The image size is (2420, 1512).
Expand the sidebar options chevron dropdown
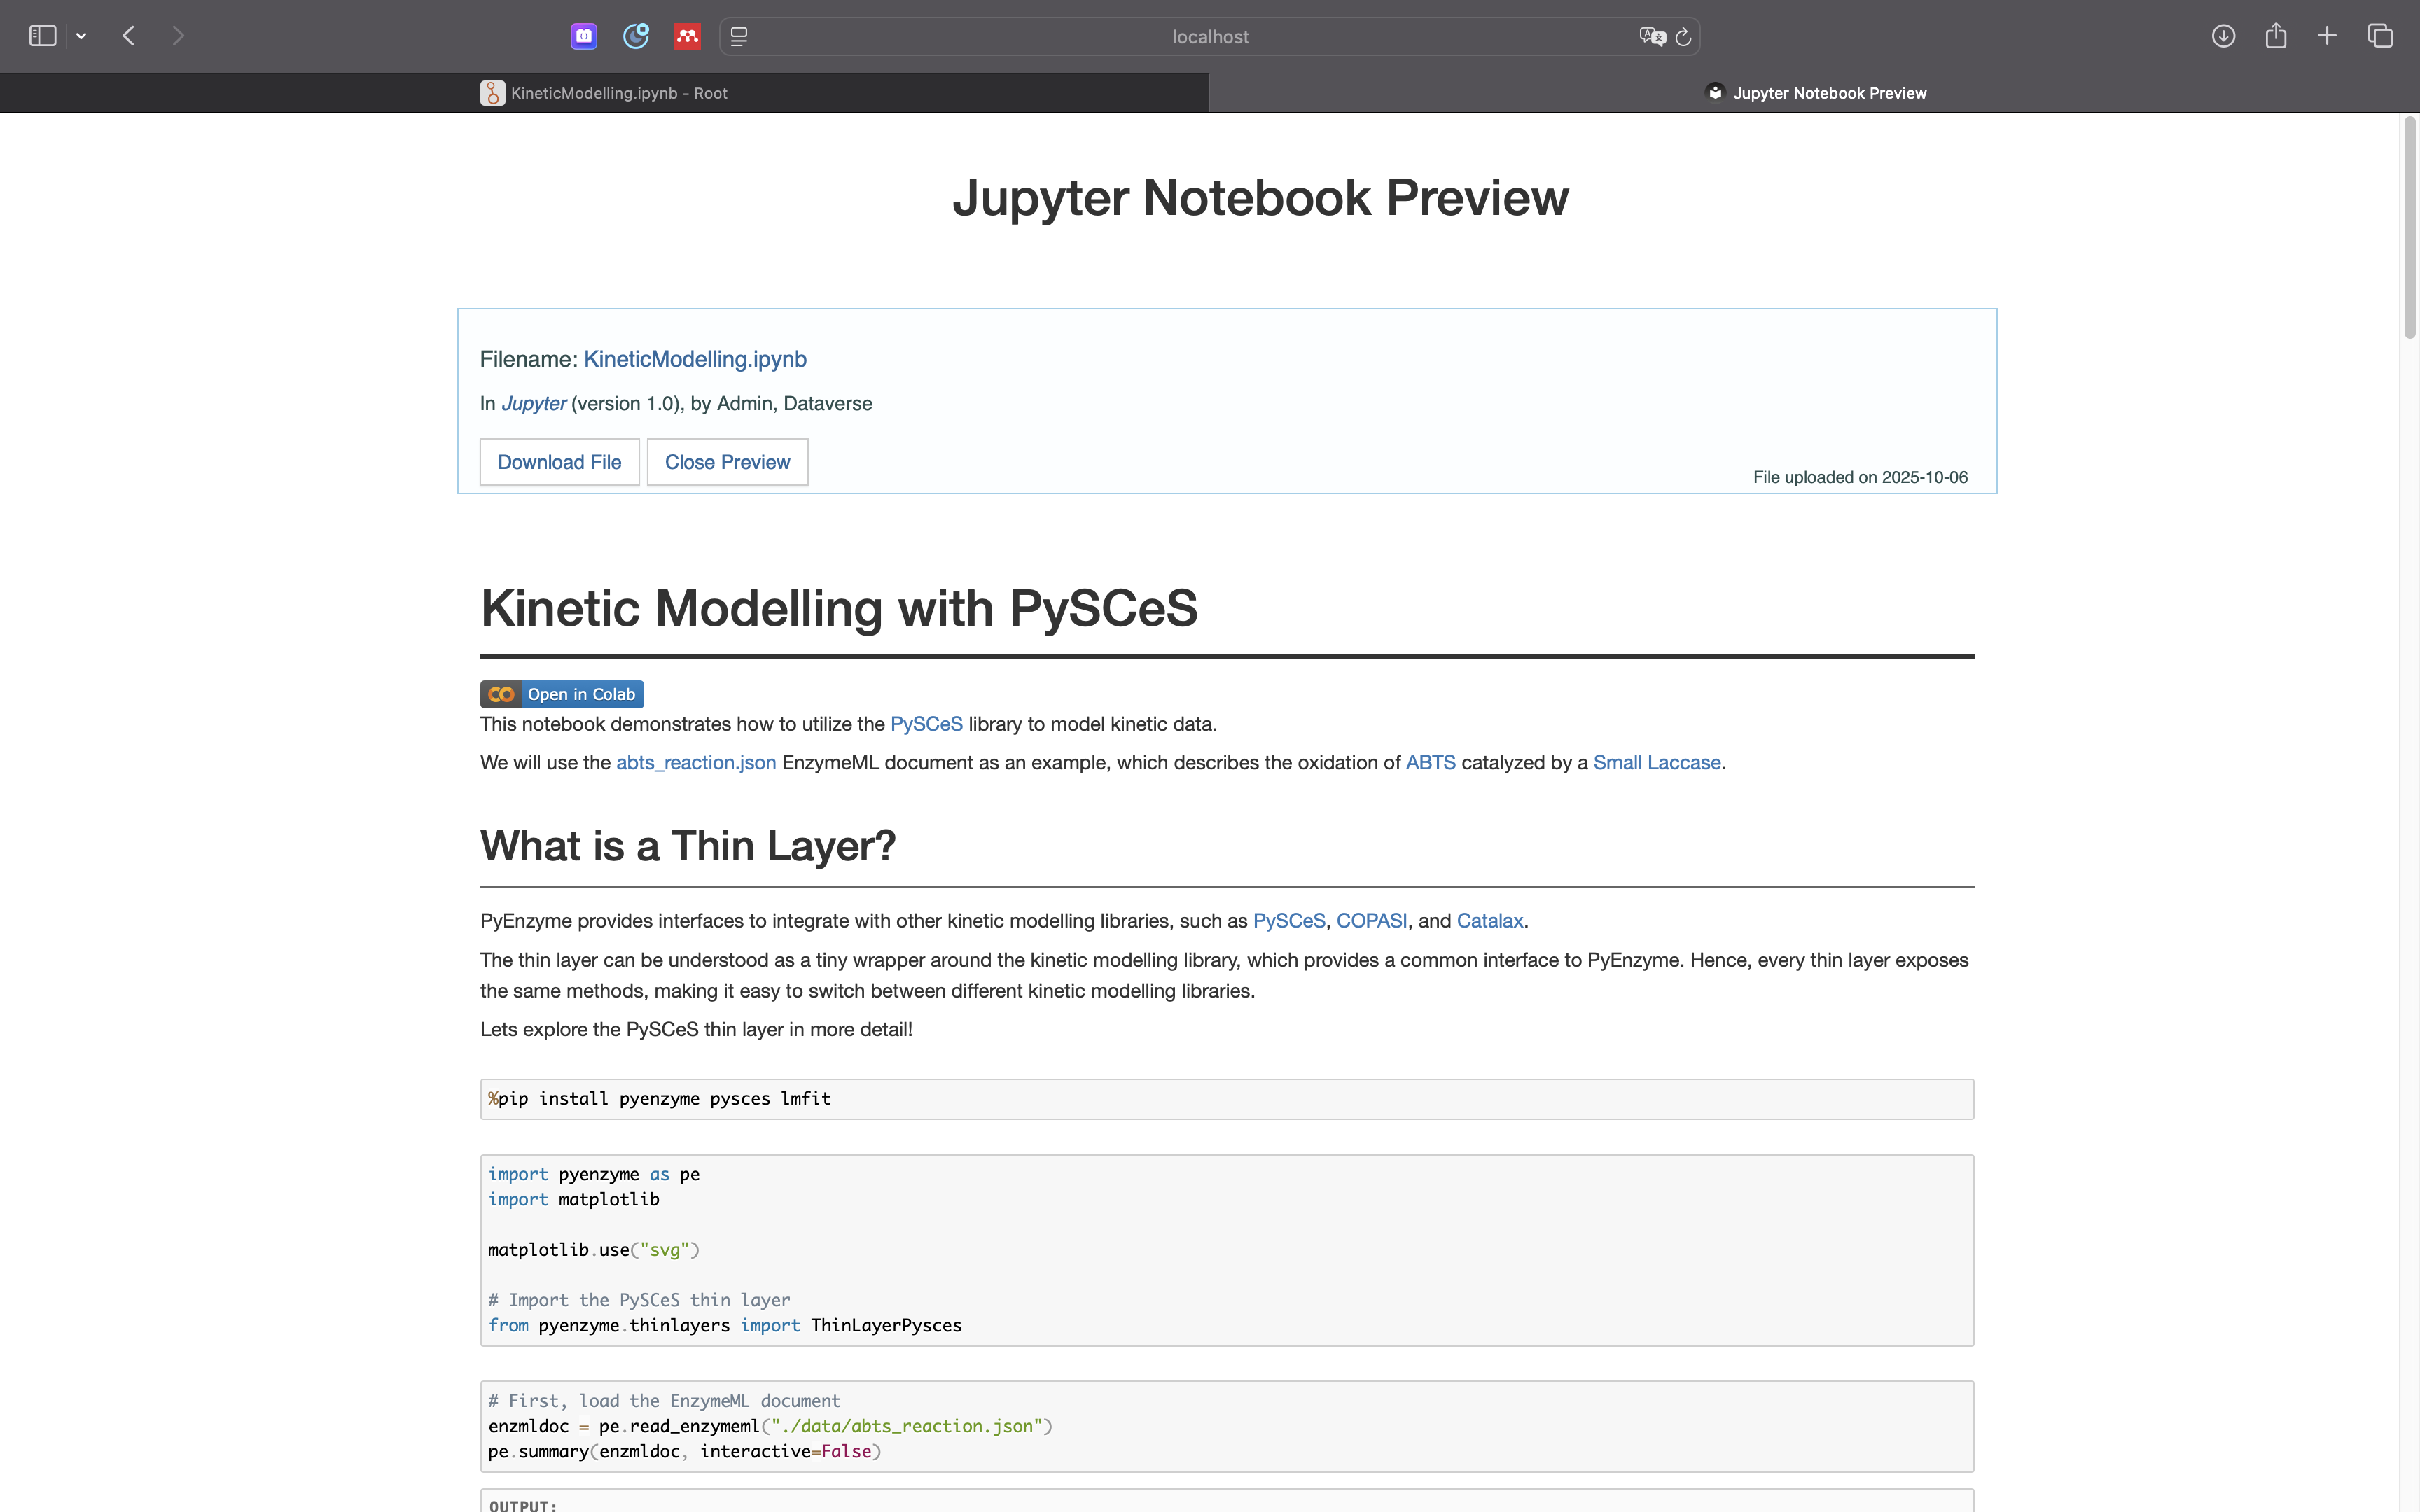(81, 36)
